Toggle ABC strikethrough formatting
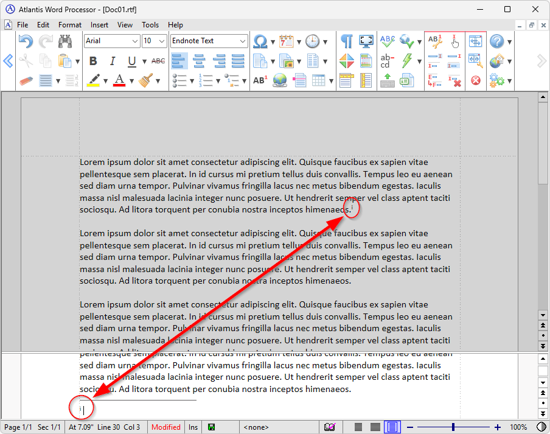The image size is (550, 434). pos(158,61)
